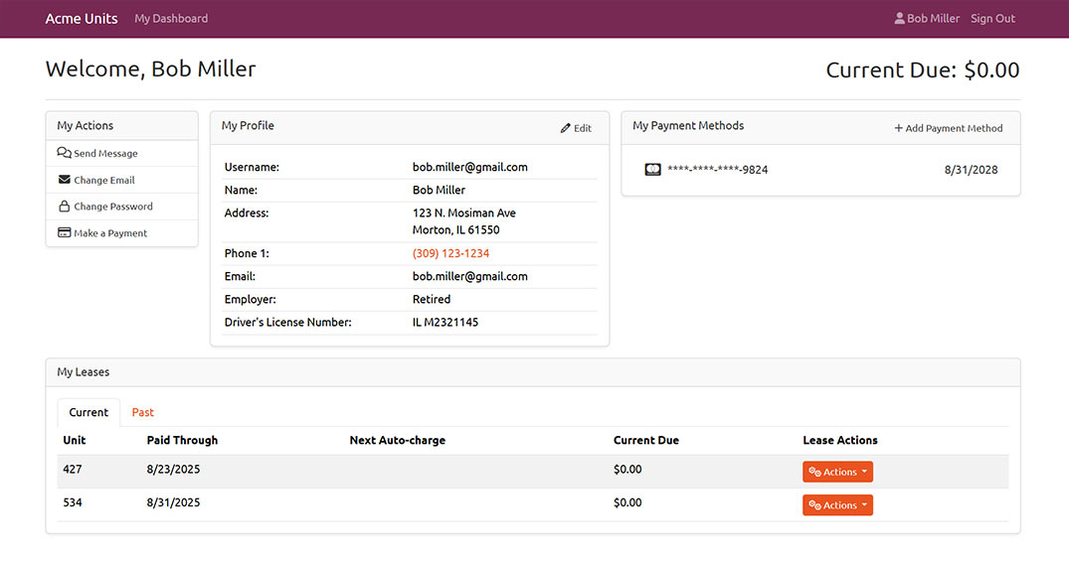
Task: Click the credit card icon beside Make a Payment
Action: (x=64, y=232)
